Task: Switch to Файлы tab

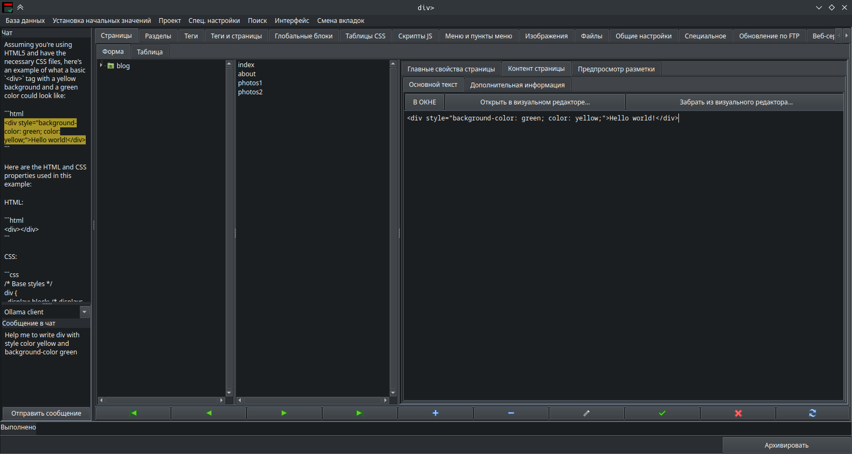Action: click(592, 36)
